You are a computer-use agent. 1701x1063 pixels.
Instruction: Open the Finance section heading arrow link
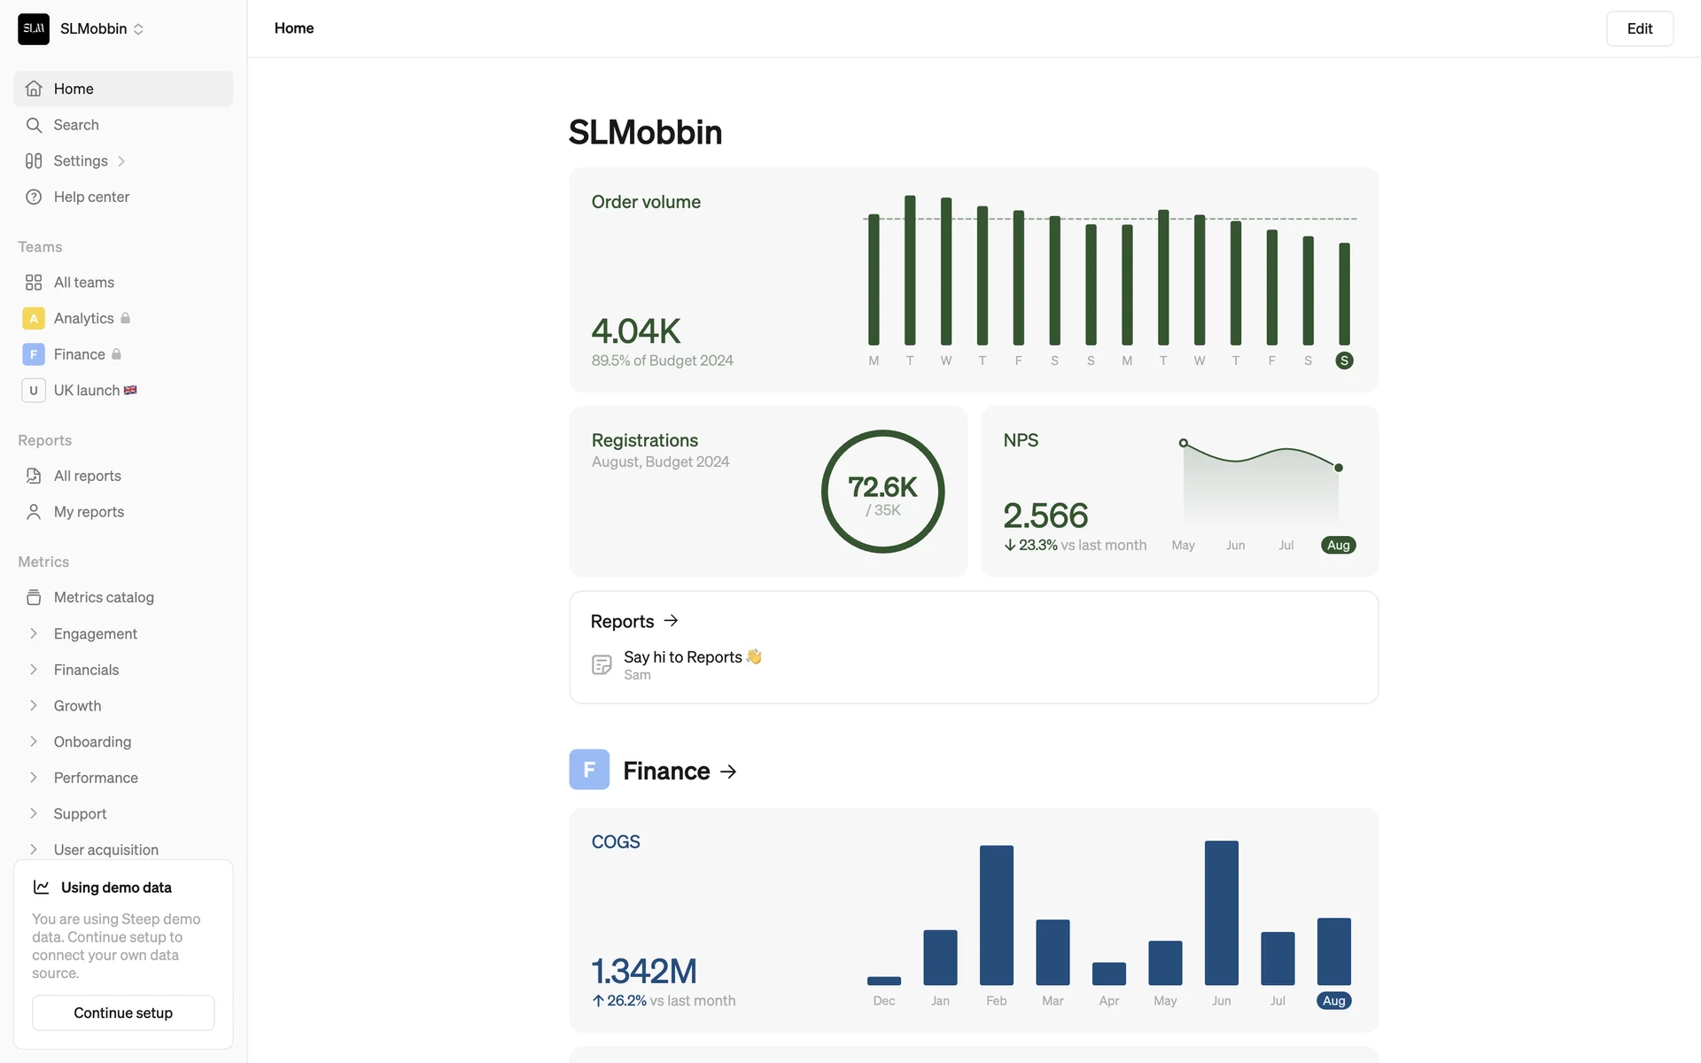728,772
